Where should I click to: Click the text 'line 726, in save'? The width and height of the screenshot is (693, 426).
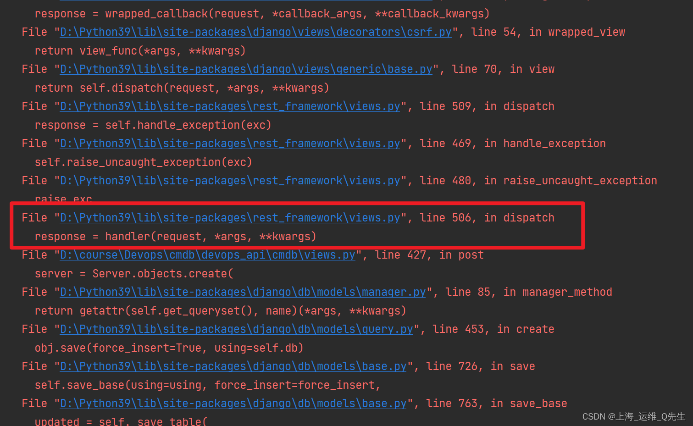[x=481, y=366]
